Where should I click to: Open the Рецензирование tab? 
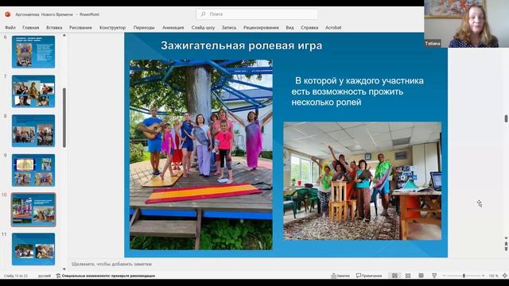[x=261, y=28]
